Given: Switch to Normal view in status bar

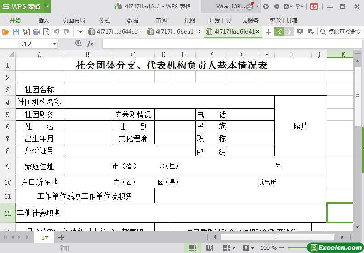Looking at the screenshot, I should 193,248.
